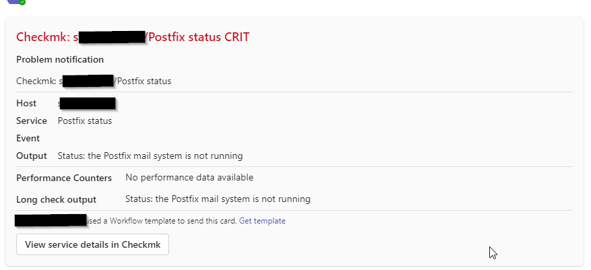Click the redacted host name value

(x=87, y=104)
